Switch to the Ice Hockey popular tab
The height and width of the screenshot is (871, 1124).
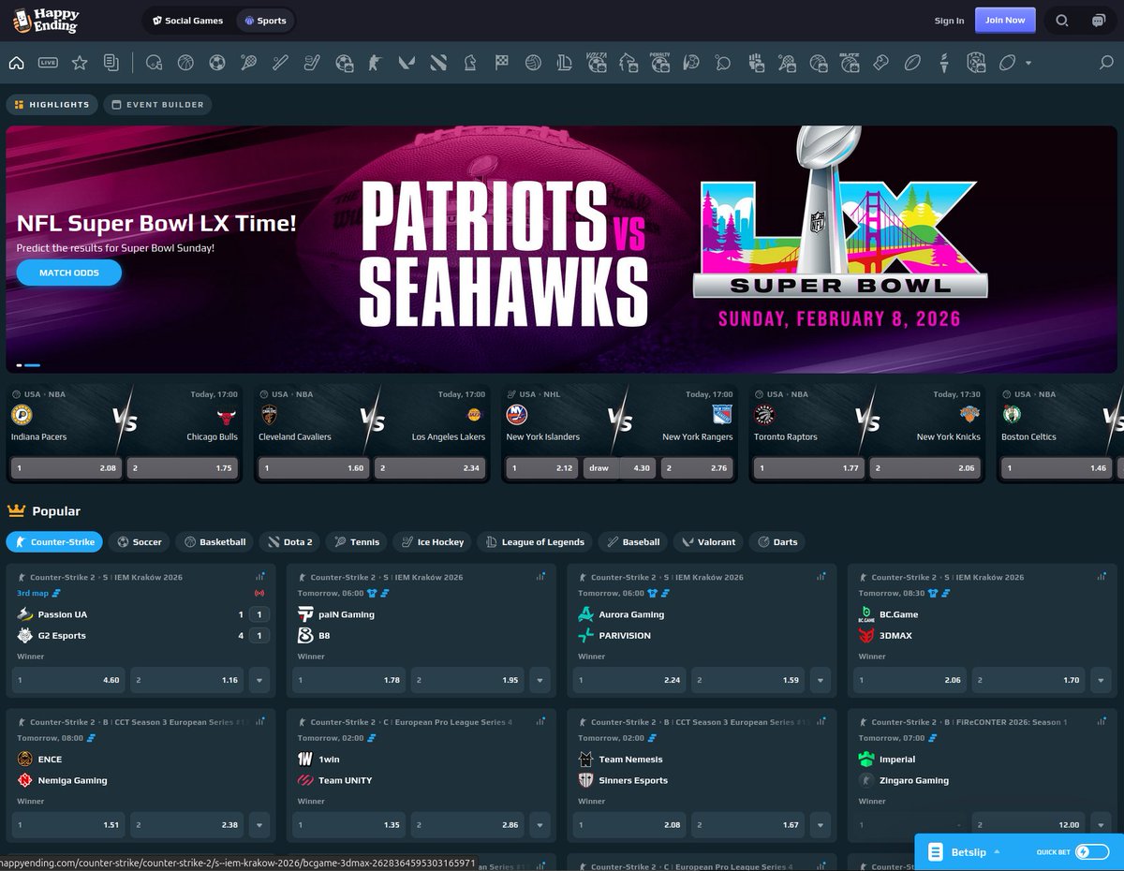click(432, 541)
